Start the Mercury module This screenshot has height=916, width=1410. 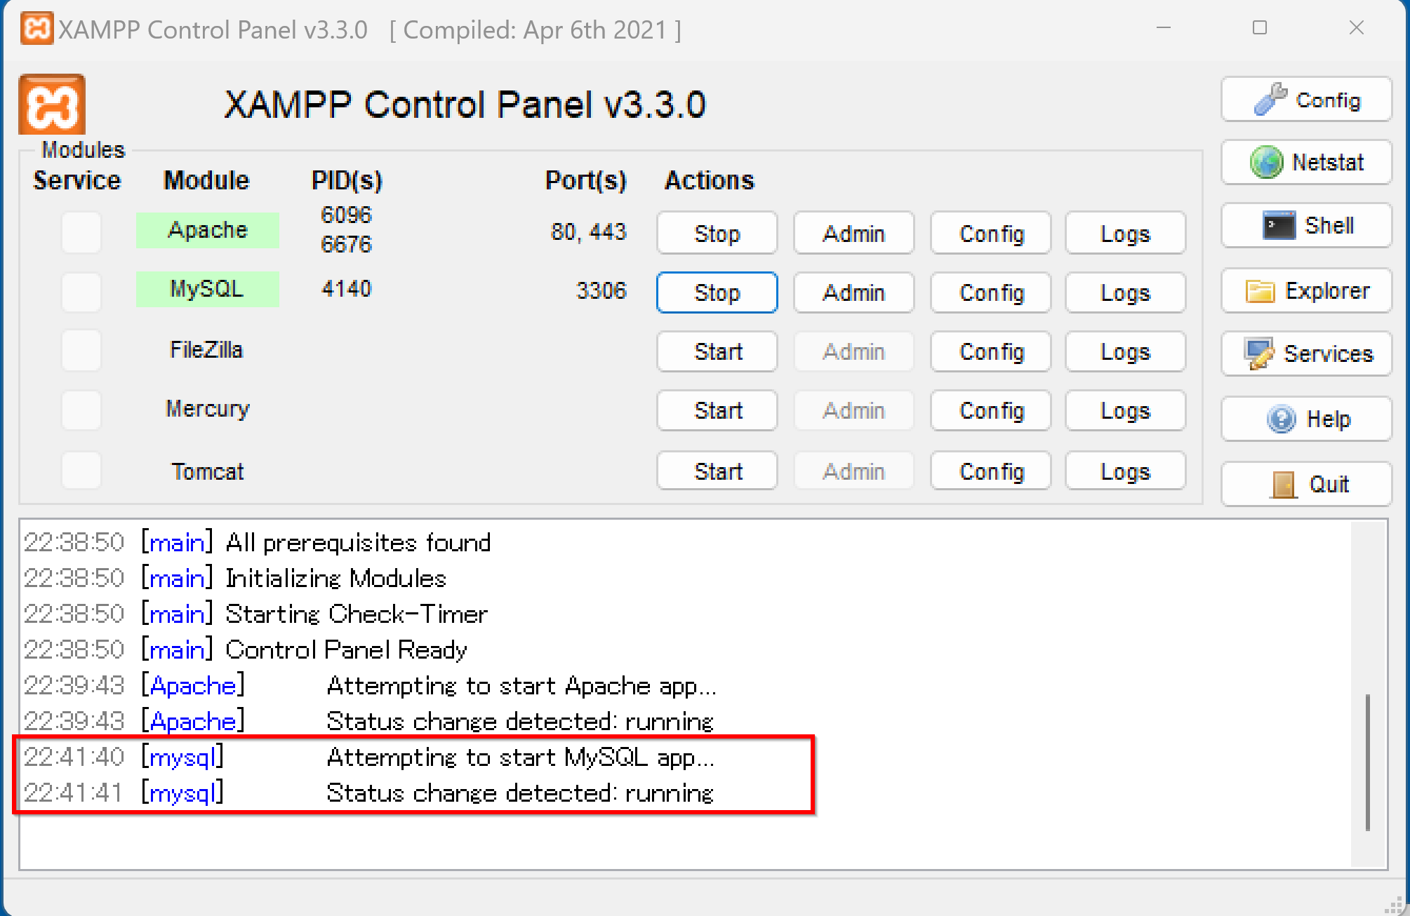coord(717,410)
